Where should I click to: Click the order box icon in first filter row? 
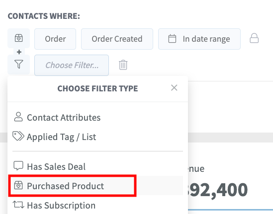[18, 38]
